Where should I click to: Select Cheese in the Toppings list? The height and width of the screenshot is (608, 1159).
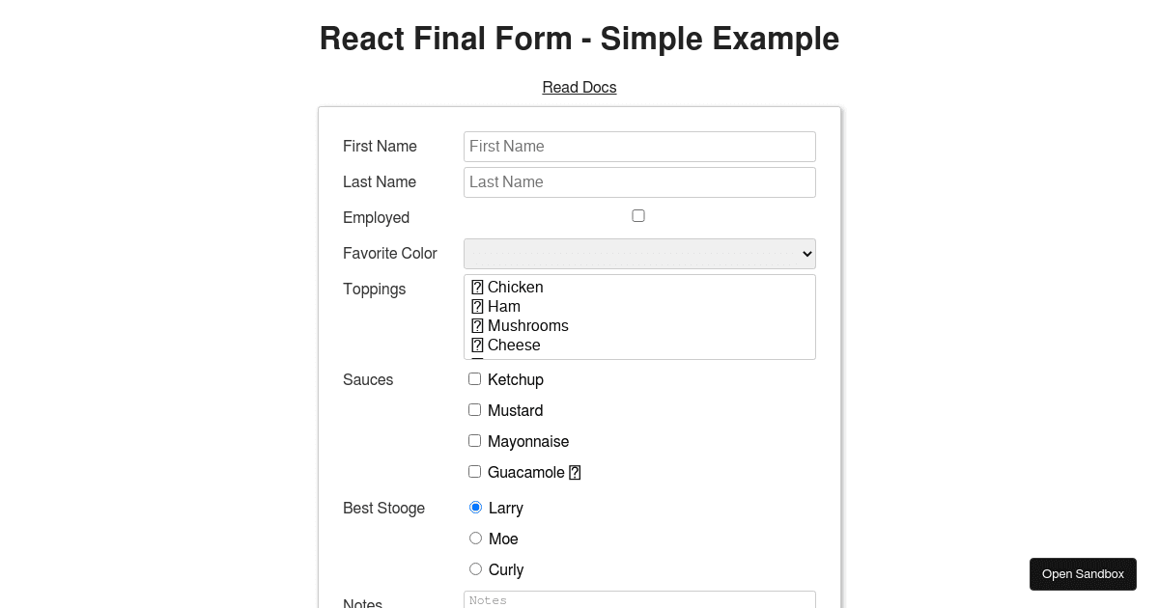click(513, 345)
